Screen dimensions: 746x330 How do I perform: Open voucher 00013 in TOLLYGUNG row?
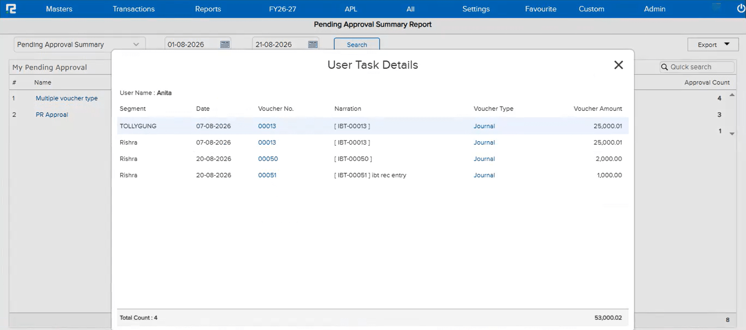tap(267, 126)
